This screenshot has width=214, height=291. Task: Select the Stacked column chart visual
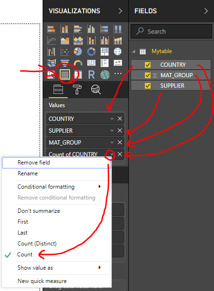coord(65,29)
